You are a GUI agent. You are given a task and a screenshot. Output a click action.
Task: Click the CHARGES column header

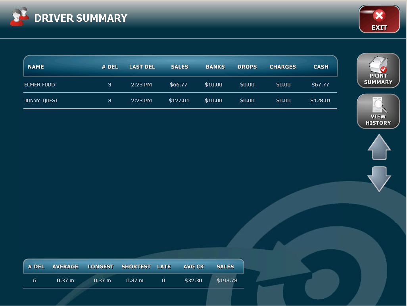coord(283,67)
